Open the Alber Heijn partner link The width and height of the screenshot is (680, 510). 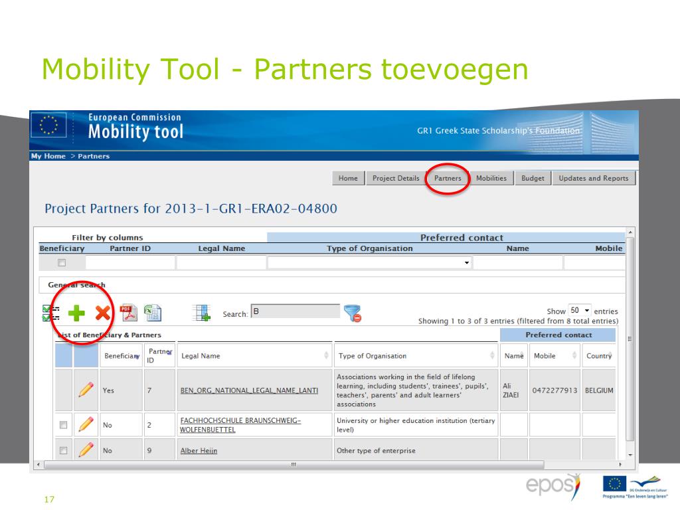199,451
